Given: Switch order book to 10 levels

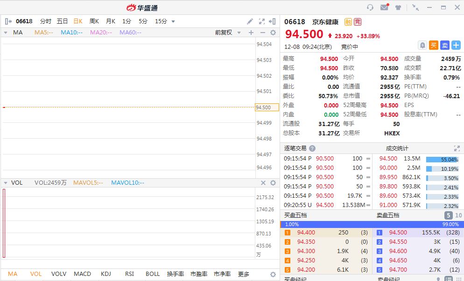Looking at the screenshot, I should point(458,215).
